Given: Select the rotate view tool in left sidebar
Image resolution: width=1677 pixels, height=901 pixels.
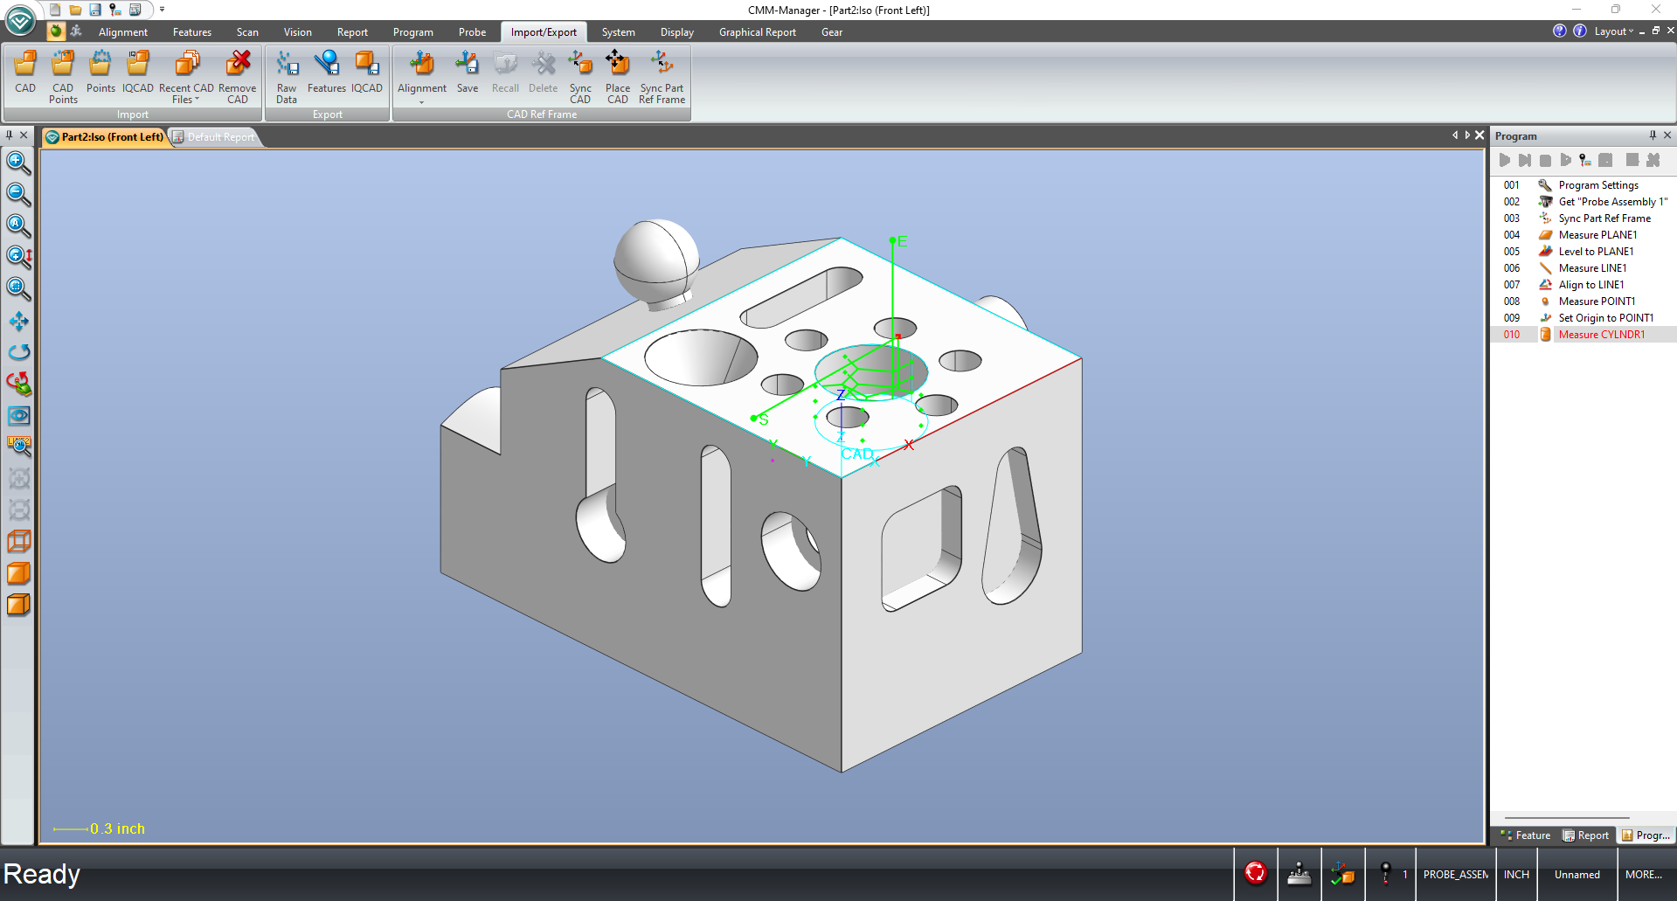Looking at the screenshot, I should [18, 351].
